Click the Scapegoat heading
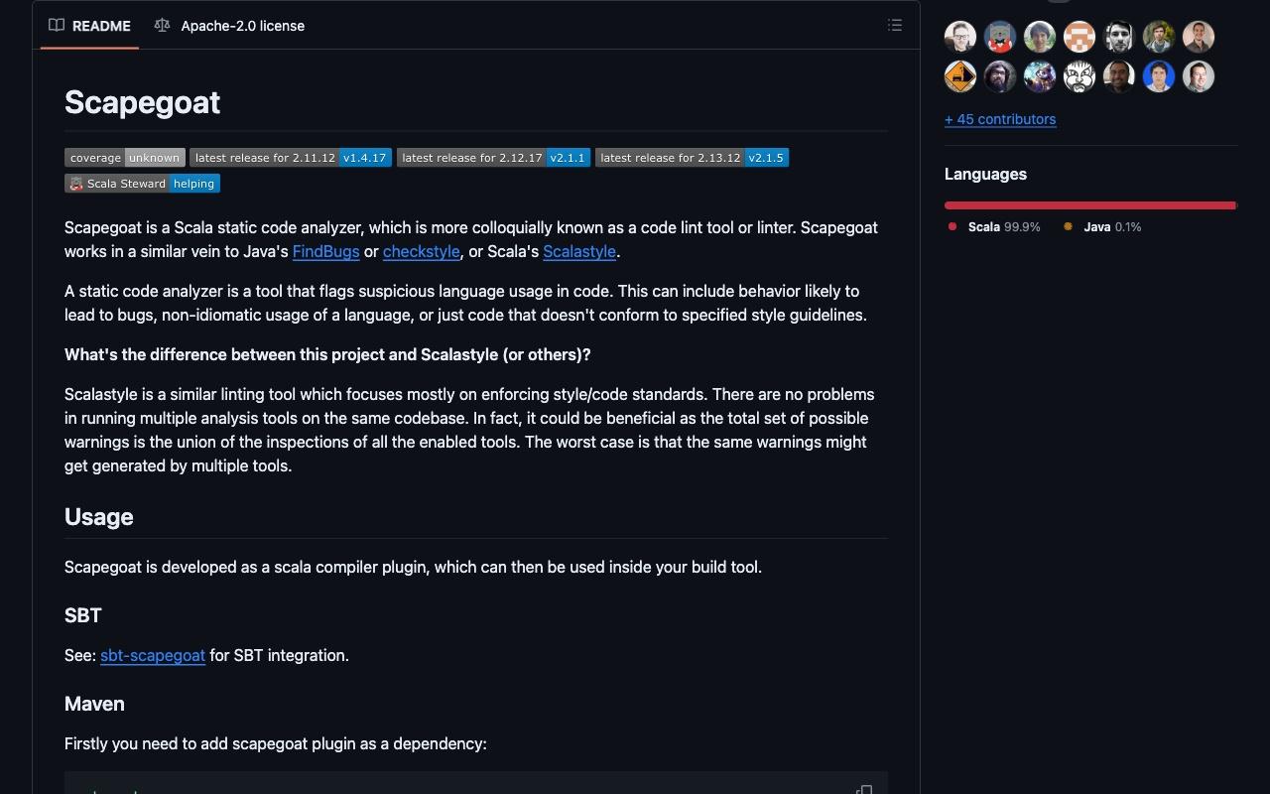 (x=142, y=102)
